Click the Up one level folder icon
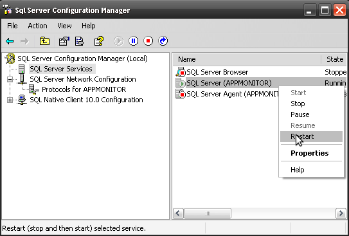This screenshot has width=349, height=236. [x=44, y=41]
